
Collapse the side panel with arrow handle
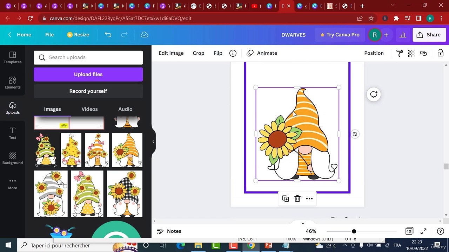click(153, 141)
